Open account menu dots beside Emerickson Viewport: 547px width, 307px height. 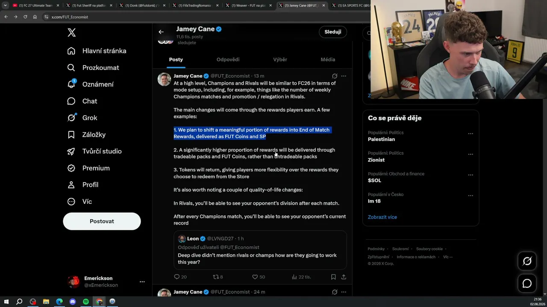(142, 282)
